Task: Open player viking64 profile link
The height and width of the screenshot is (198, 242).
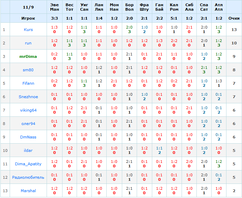Action: point(28,110)
